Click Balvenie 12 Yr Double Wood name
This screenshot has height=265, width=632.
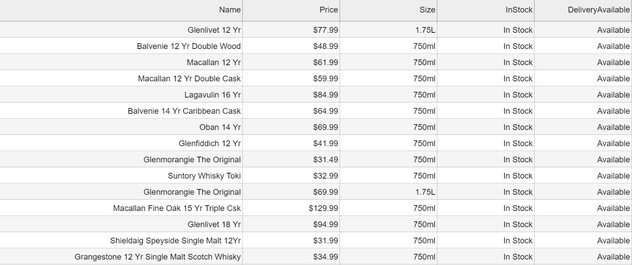pyautogui.click(x=189, y=46)
